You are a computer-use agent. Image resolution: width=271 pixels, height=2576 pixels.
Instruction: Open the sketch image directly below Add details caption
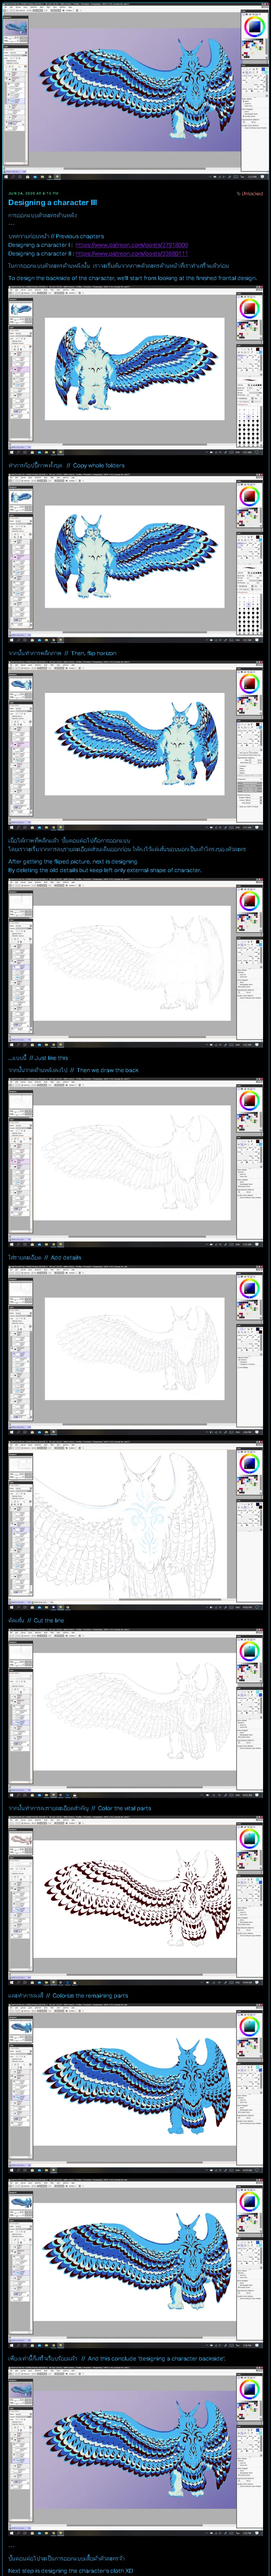pos(135,1351)
